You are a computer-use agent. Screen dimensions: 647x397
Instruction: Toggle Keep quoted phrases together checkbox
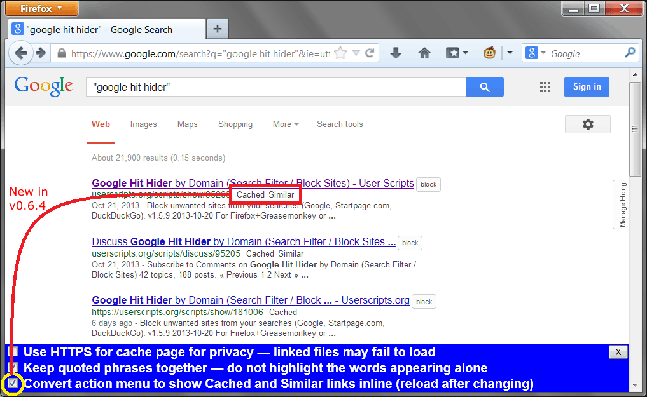pos(13,368)
